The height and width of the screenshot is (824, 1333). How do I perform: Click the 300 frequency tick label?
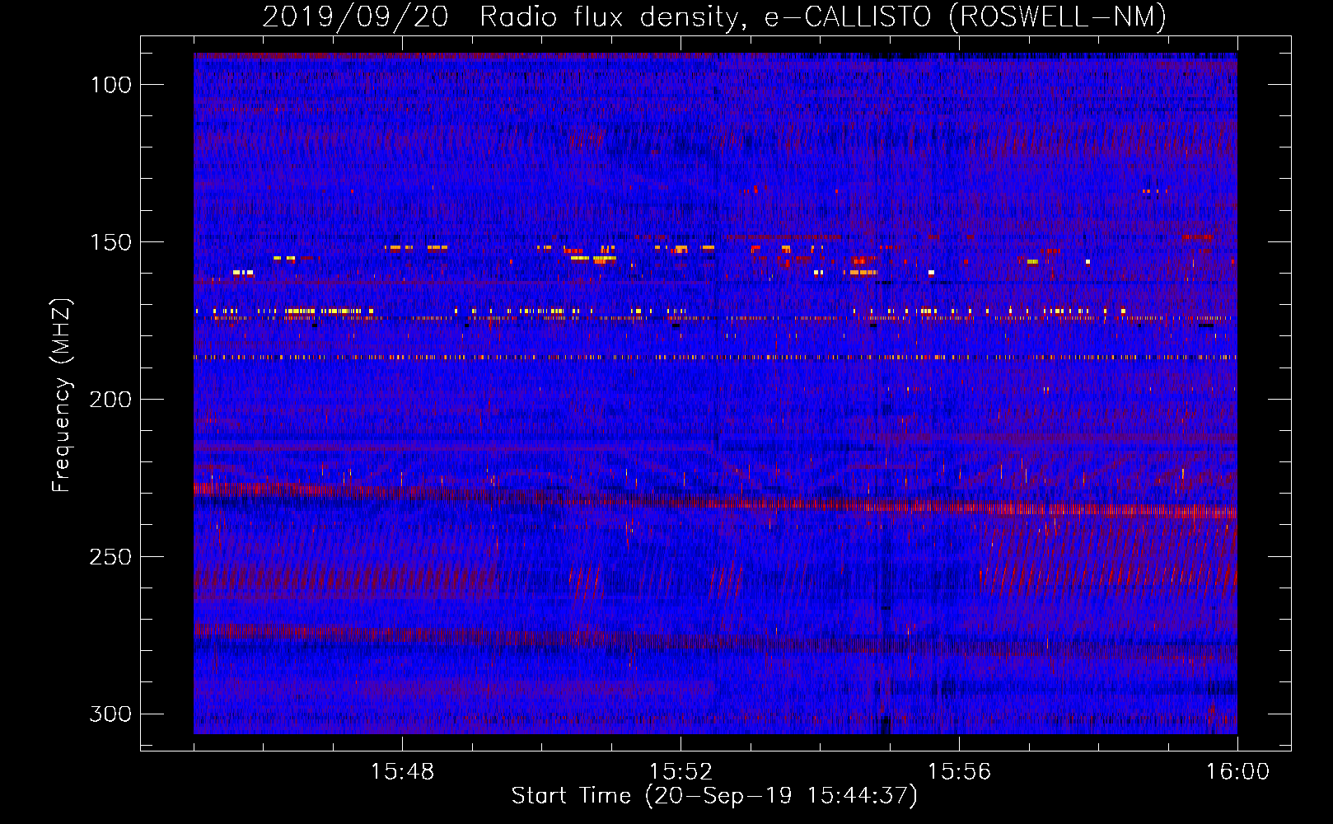pos(111,714)
